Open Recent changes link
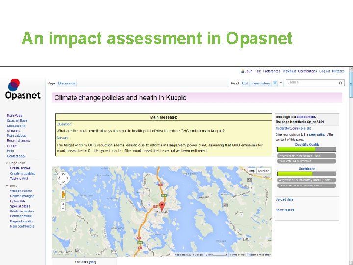The image size is (353, 265). coord(19,141)
